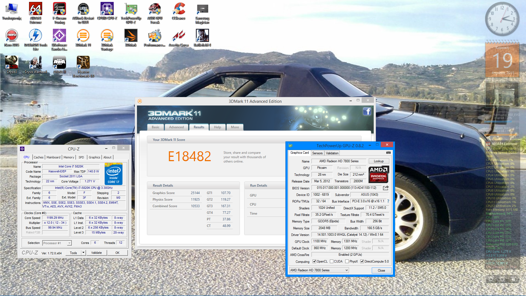Toggle the OpenCL checkbox in GPU-Z

[x=314, y=261]
